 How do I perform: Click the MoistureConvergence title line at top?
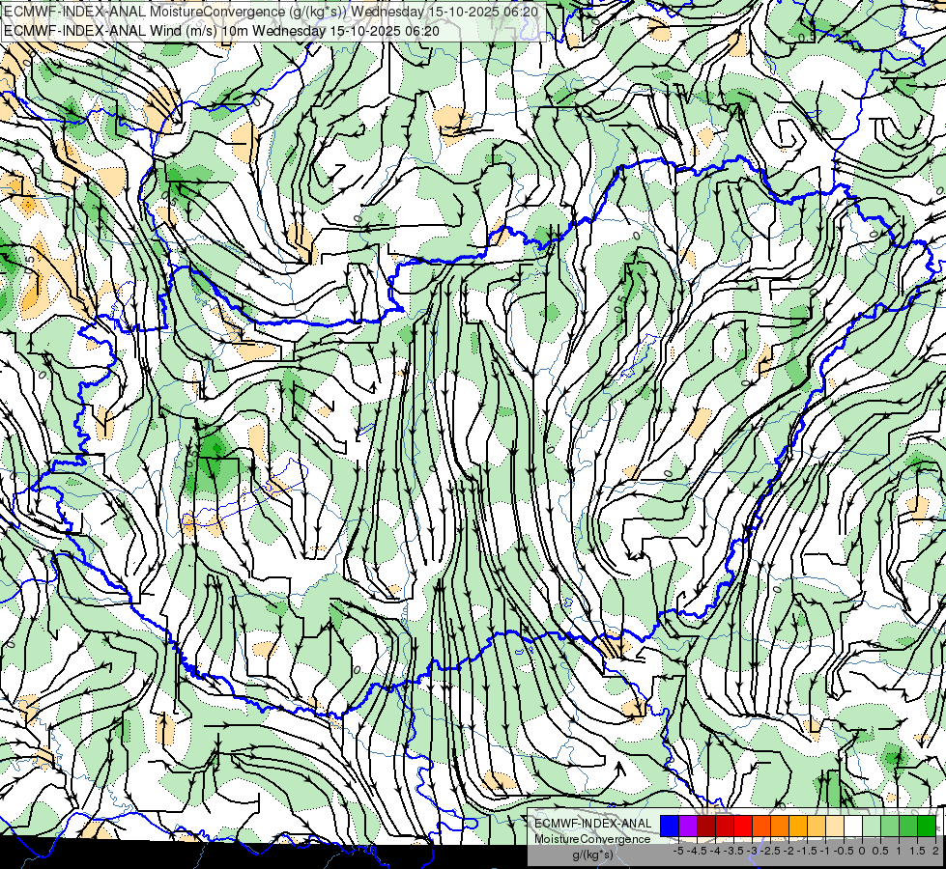click(271, 11)
